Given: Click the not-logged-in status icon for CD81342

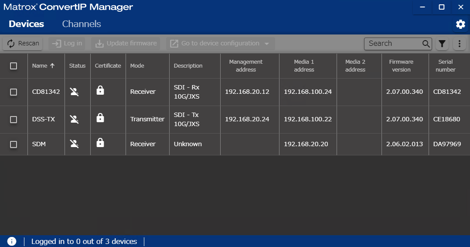Looking at the screenshot, I should pos(74,92).
